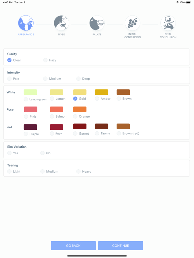Open the Palate step icon

tap(97, 23)
